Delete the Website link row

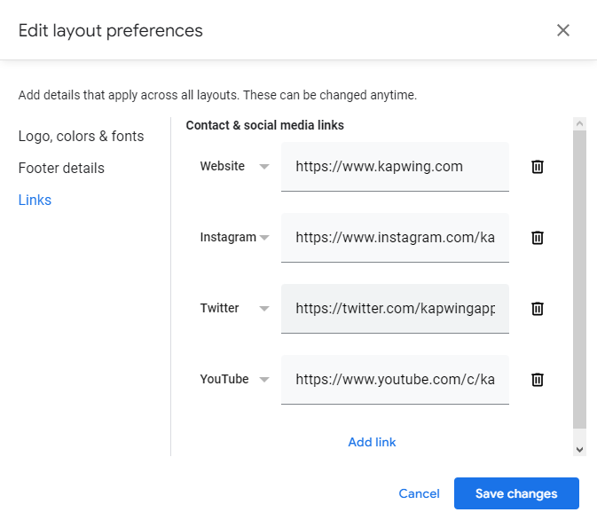pyautogui.click(x=538, y=167)
